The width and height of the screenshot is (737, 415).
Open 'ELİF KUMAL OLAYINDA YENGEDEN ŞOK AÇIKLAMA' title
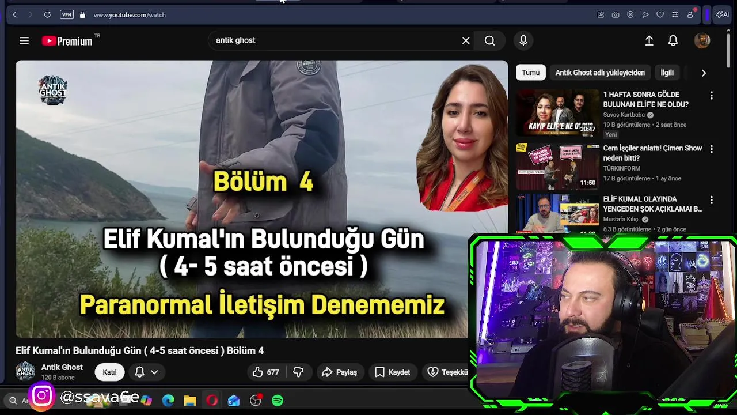pyautogui.click(x=652, y=204)
